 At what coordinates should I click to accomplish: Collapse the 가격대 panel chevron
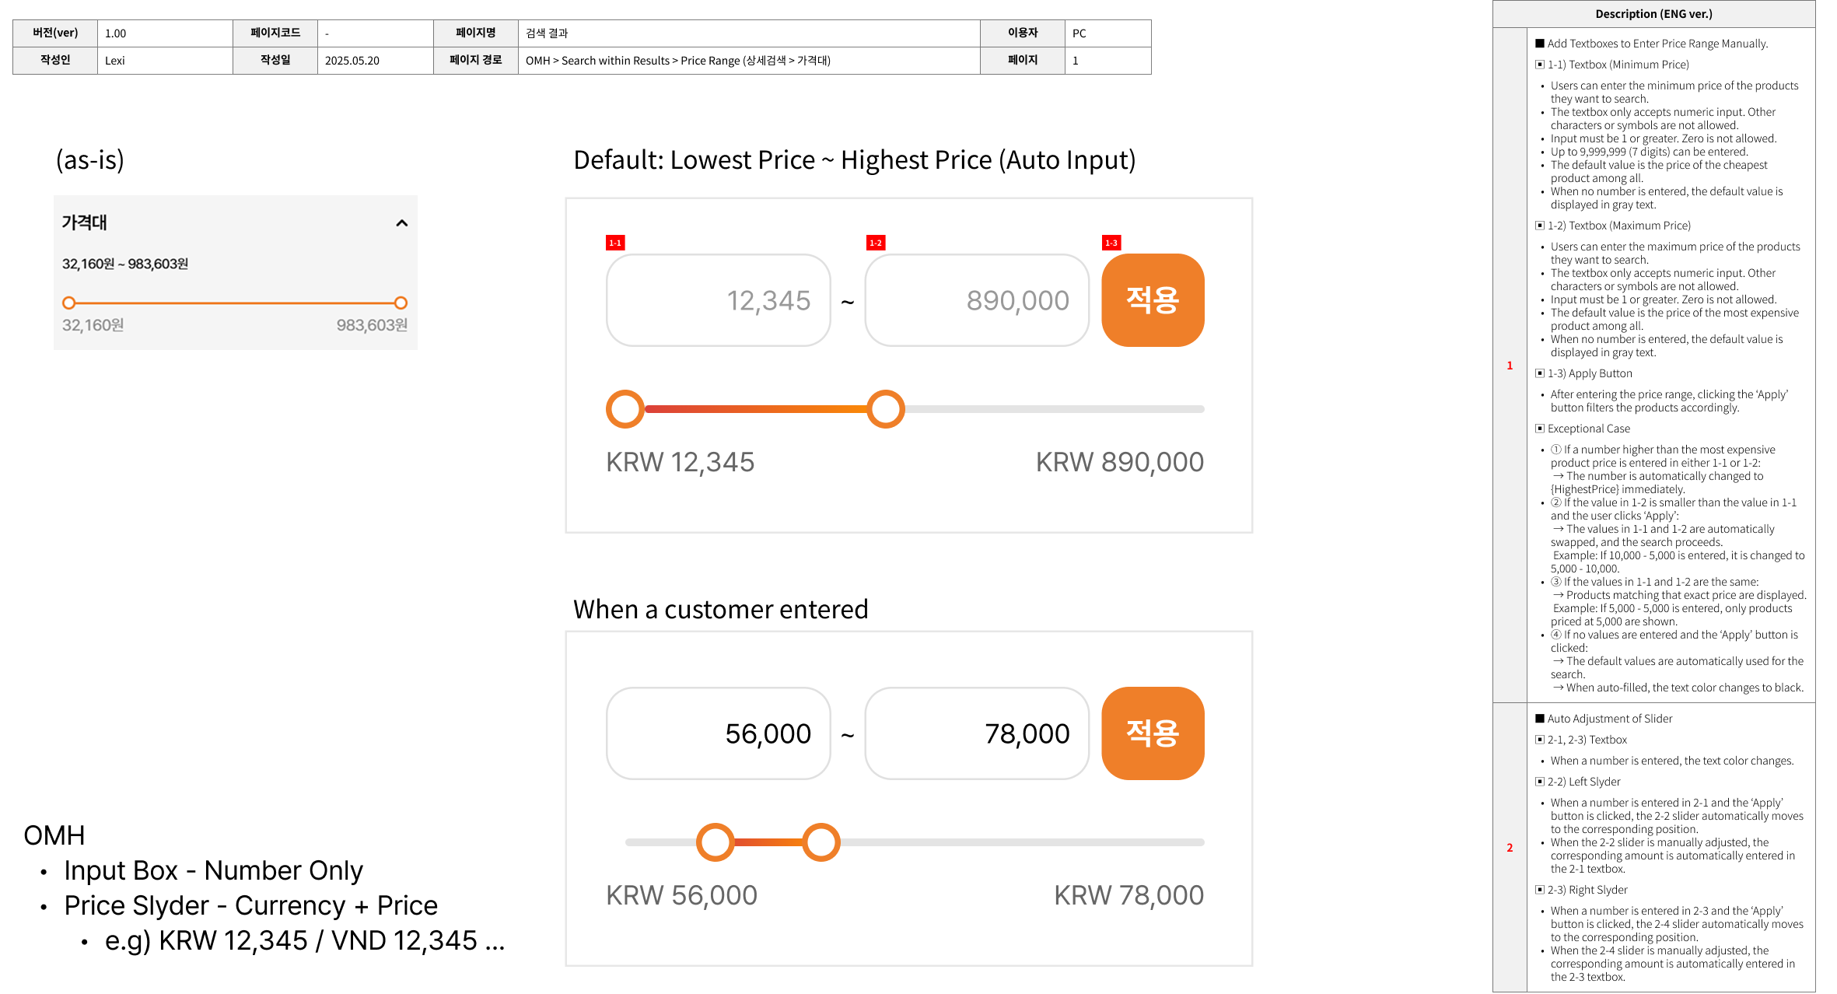(x=401, y=223)
